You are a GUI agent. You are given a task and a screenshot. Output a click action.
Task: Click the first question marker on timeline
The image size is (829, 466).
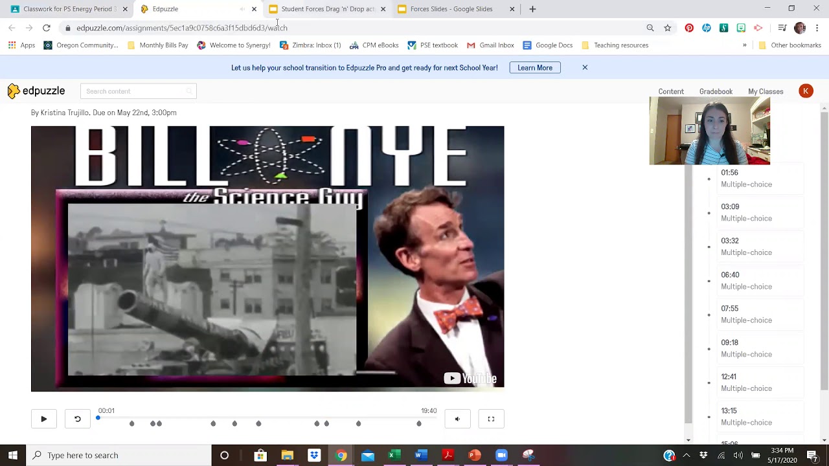(132, 423)
